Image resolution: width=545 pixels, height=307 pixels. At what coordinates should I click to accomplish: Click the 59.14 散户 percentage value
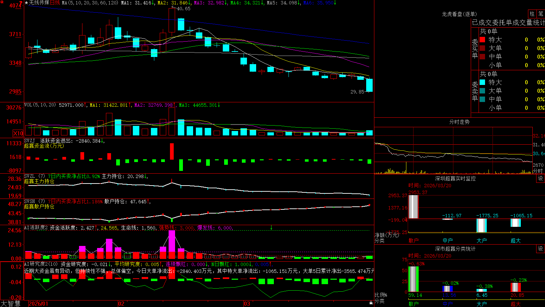click(415, 295)
